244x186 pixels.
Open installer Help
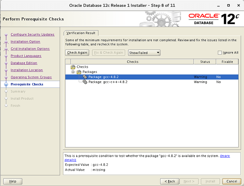click(13, 182)
